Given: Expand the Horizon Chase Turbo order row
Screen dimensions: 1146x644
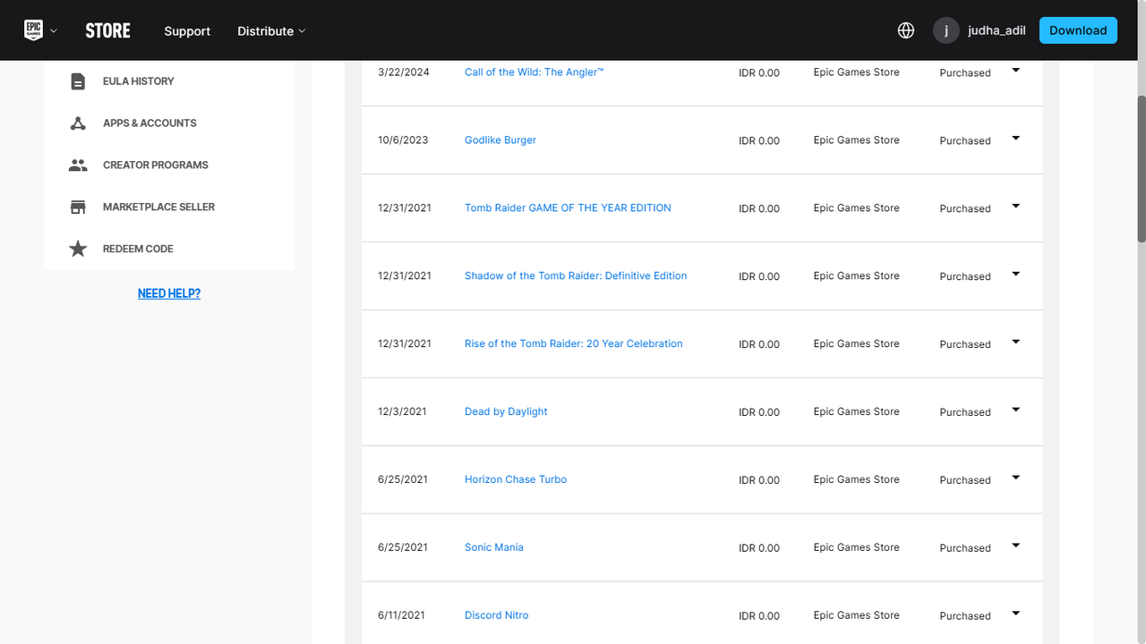Looking at the screenshot, I should point(1015,479).
